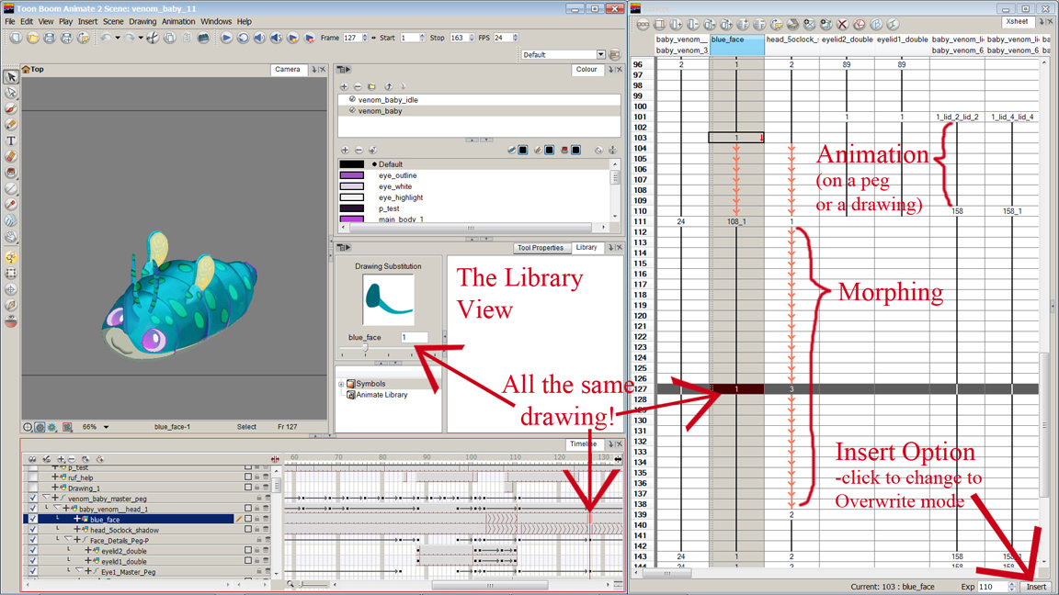
Task: Switch to the Library tab
Action: pyautogui.click(x=586, y=248)
